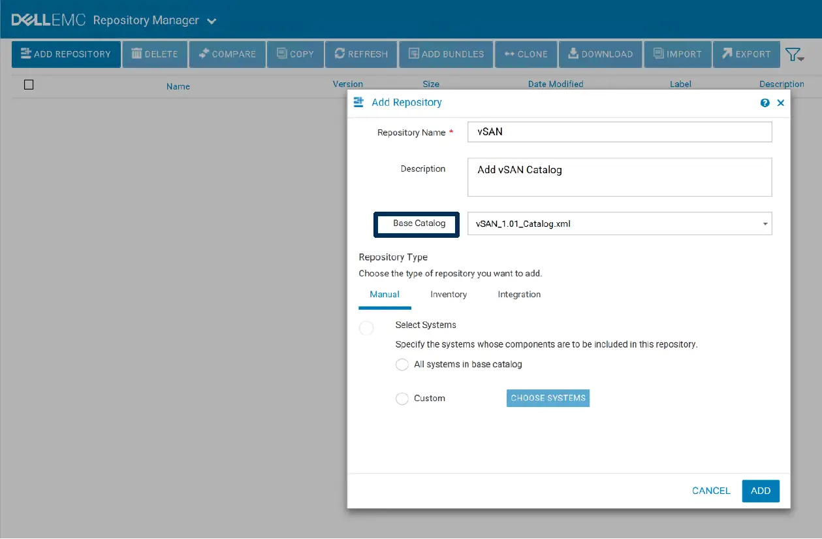Click Cancel in the dialog

(711, 491)
